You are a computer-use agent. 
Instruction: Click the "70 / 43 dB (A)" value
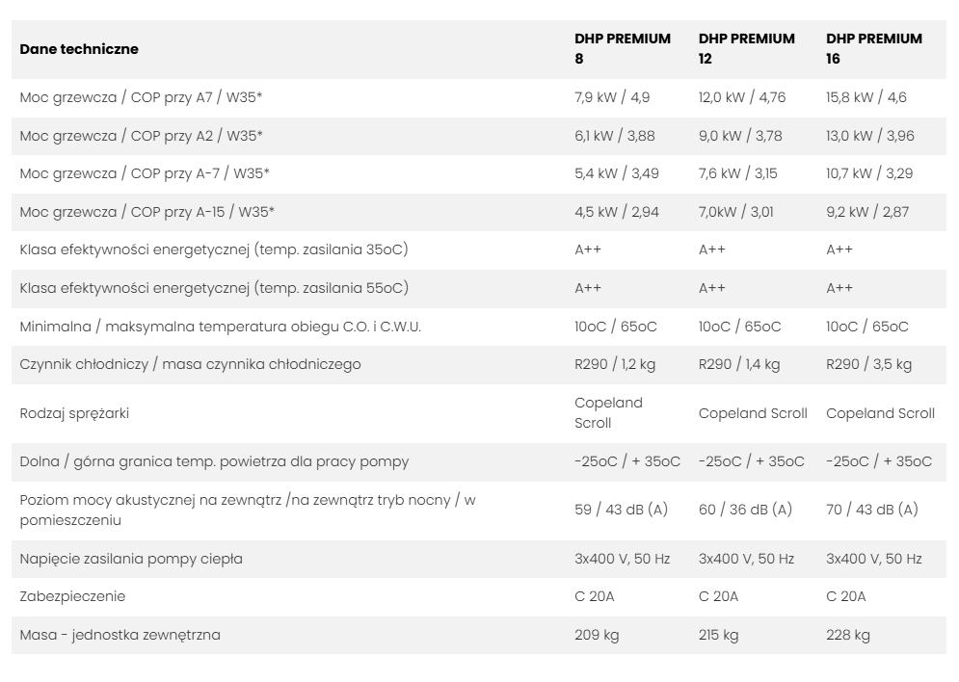pyautogui.click(x=872, y=510)
